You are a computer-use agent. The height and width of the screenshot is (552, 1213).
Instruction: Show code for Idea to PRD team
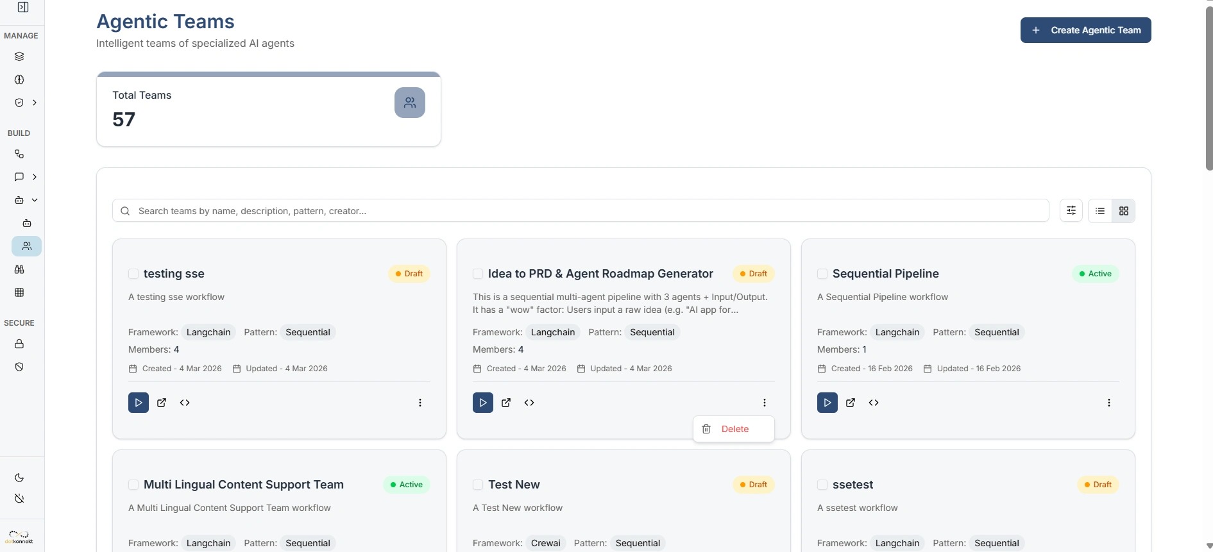[x=529, y=403]
